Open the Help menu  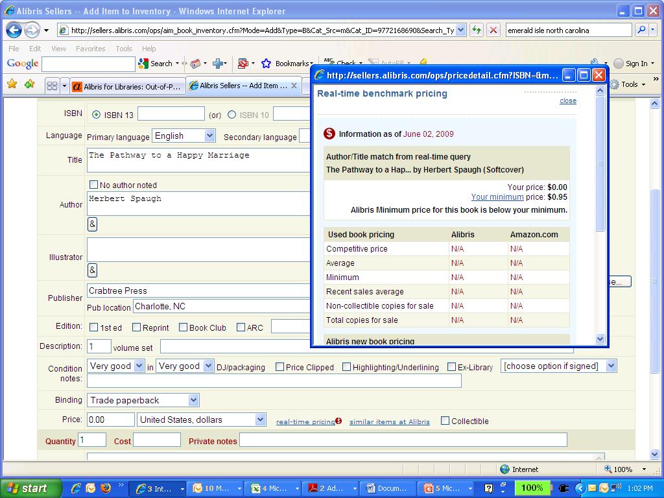148,49
